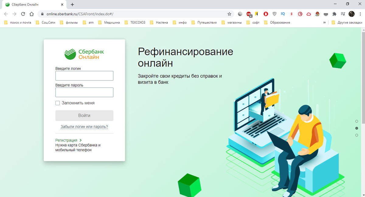The image size is (365, 197).
Task: Open the 'магазины' bookmark folder
Action: pos(231,22)
